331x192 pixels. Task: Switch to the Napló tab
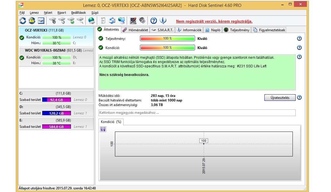coord(213,30)
